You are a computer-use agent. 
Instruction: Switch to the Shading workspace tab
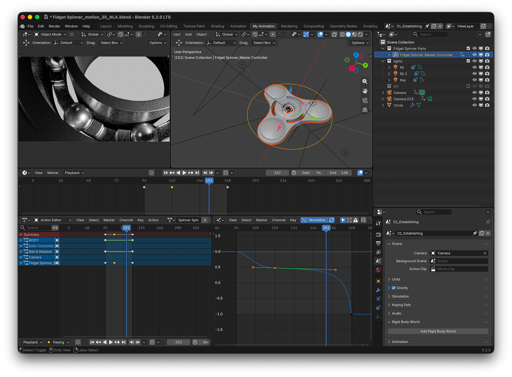(x=217, y=26)
